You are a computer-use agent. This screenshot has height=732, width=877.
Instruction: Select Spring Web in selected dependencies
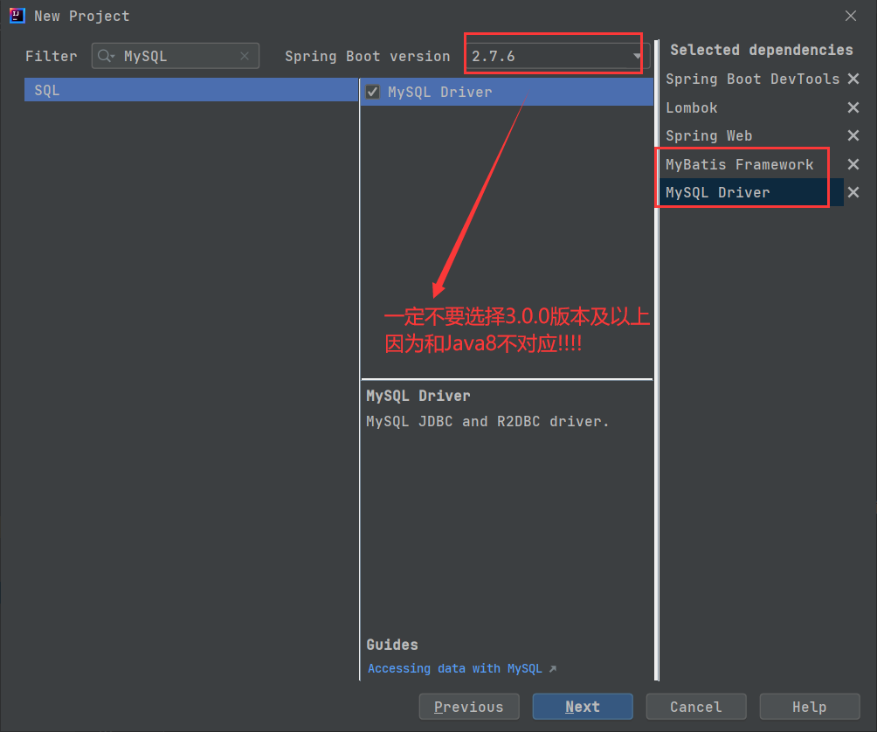752,135
